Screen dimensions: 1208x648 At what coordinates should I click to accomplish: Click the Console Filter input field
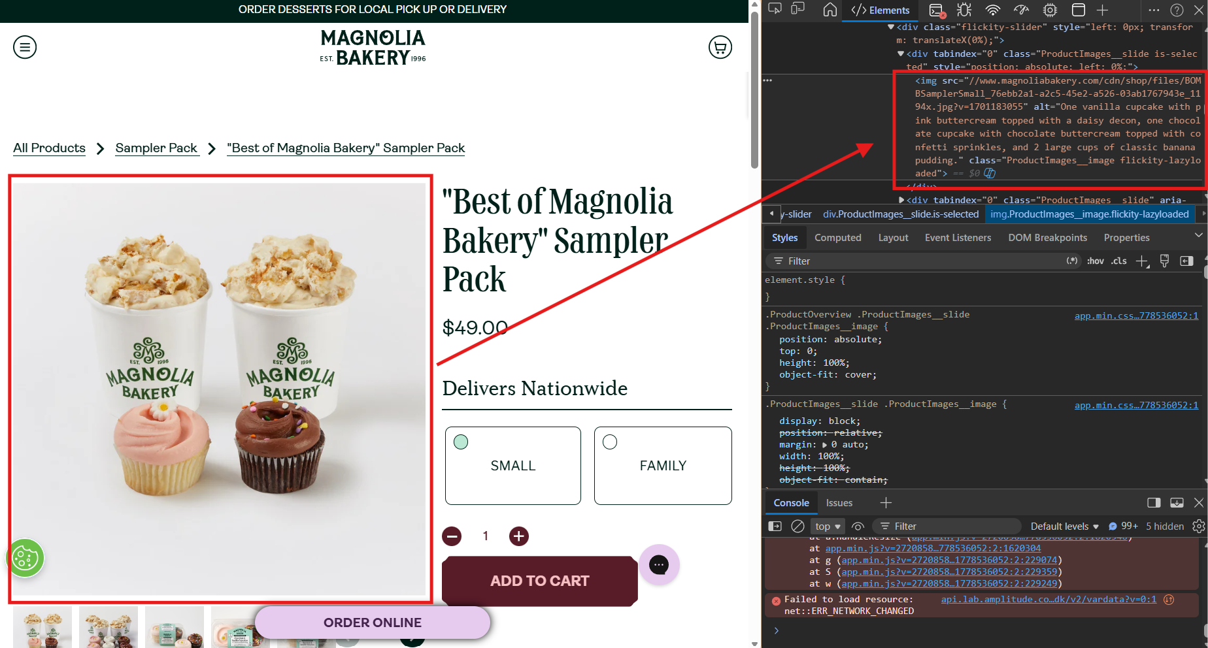tap(948, 526)
